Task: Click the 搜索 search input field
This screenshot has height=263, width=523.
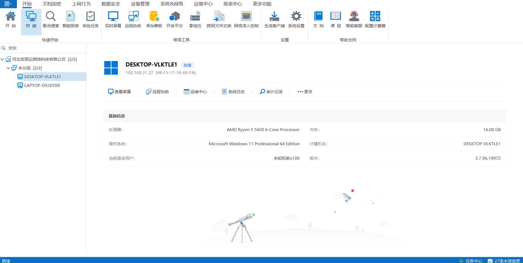Action: point(44,48)
